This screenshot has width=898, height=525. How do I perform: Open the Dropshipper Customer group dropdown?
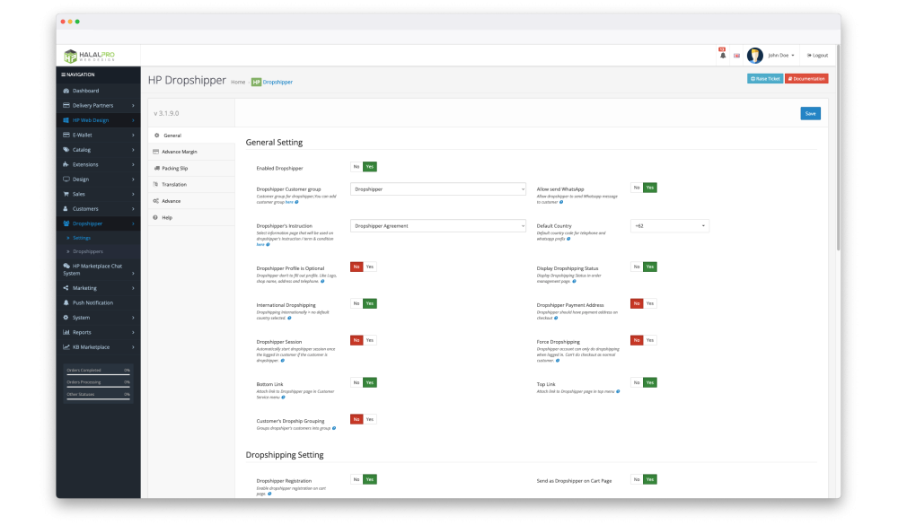438,189
